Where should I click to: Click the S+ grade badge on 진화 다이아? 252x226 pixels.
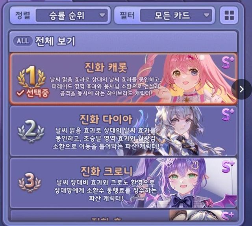228,115
